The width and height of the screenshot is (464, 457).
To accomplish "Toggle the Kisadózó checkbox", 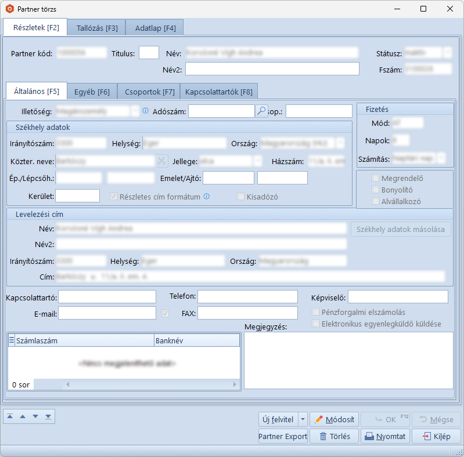I will click(x=241, y=197).
